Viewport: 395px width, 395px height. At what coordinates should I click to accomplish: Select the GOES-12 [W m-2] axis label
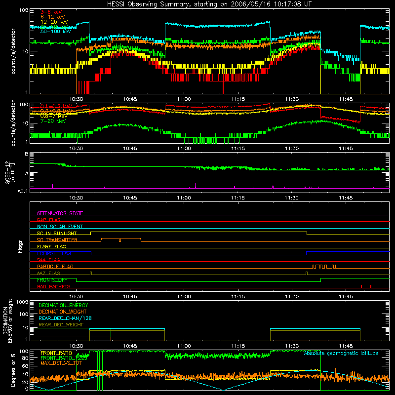coord(10,172)
